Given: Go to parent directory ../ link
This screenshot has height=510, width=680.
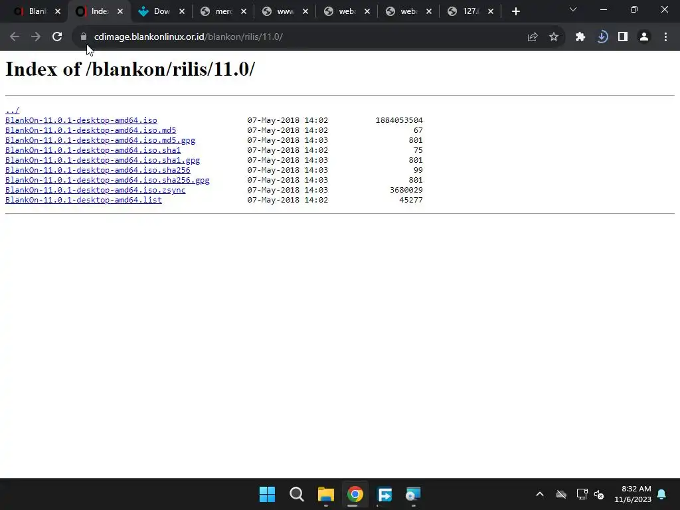Looking at the screenshot, I should point(12,110).
